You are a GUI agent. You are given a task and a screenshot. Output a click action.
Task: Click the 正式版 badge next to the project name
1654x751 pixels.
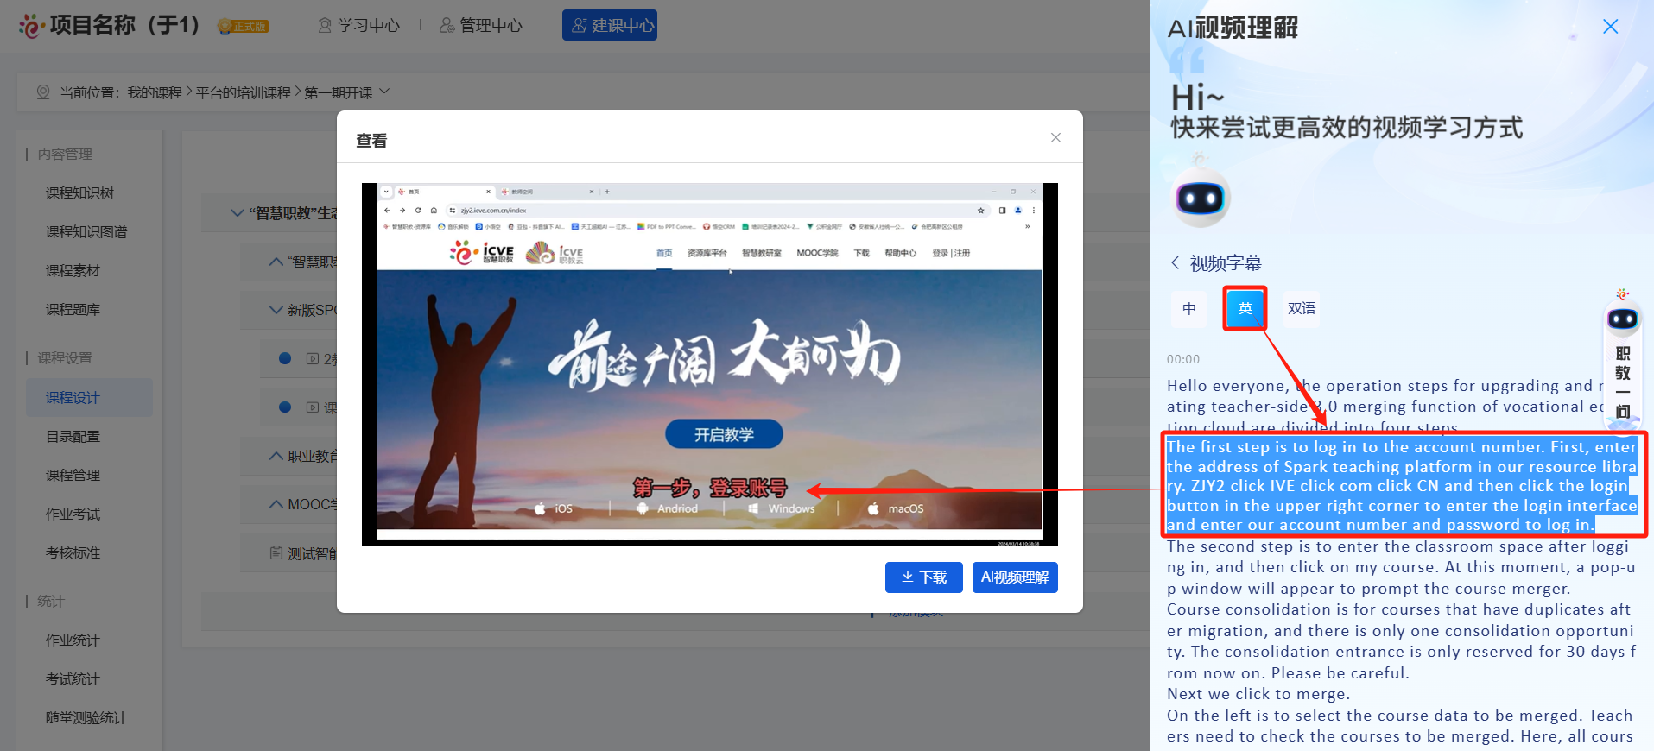[x=243, y=27]
